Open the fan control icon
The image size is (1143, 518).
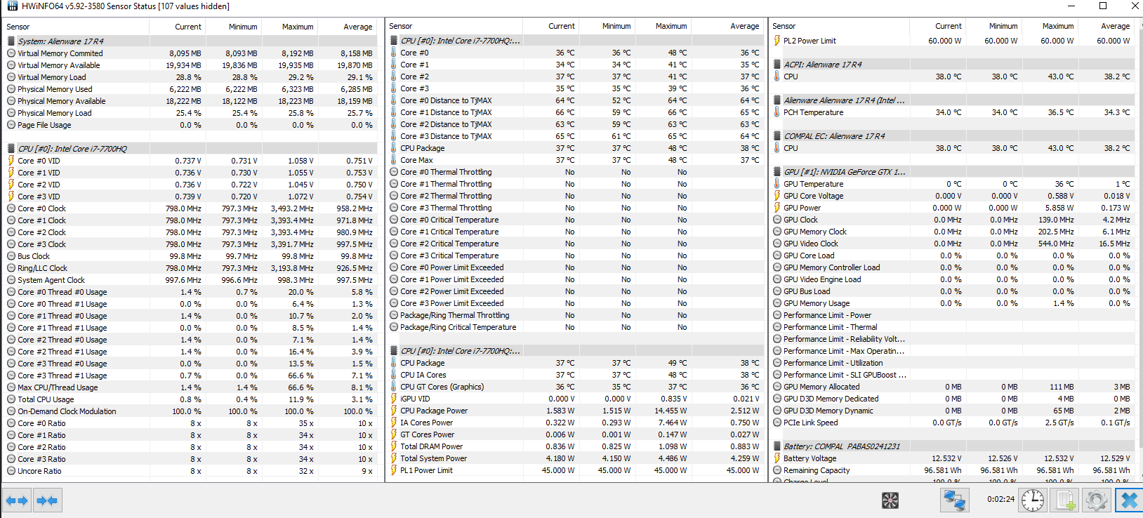pos(890,500)
